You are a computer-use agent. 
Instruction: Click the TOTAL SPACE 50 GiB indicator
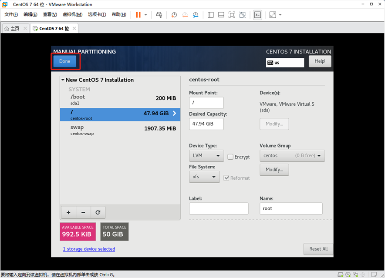[115, 231]
